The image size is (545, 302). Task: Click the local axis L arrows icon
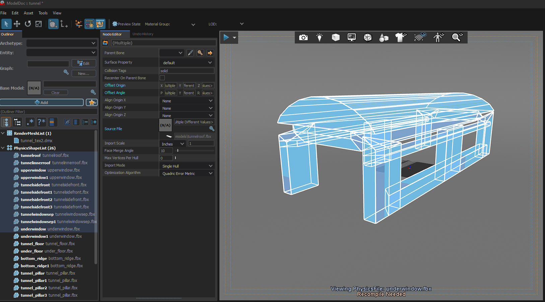coord(64,24)
